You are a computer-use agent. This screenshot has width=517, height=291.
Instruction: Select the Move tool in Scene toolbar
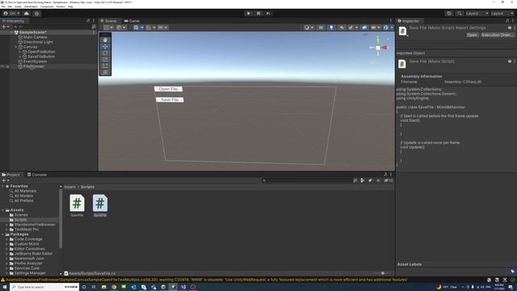pos(105,47)
